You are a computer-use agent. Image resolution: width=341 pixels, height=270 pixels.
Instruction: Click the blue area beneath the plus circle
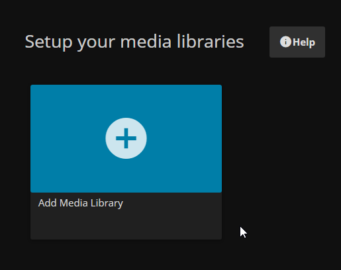[126, 175]
